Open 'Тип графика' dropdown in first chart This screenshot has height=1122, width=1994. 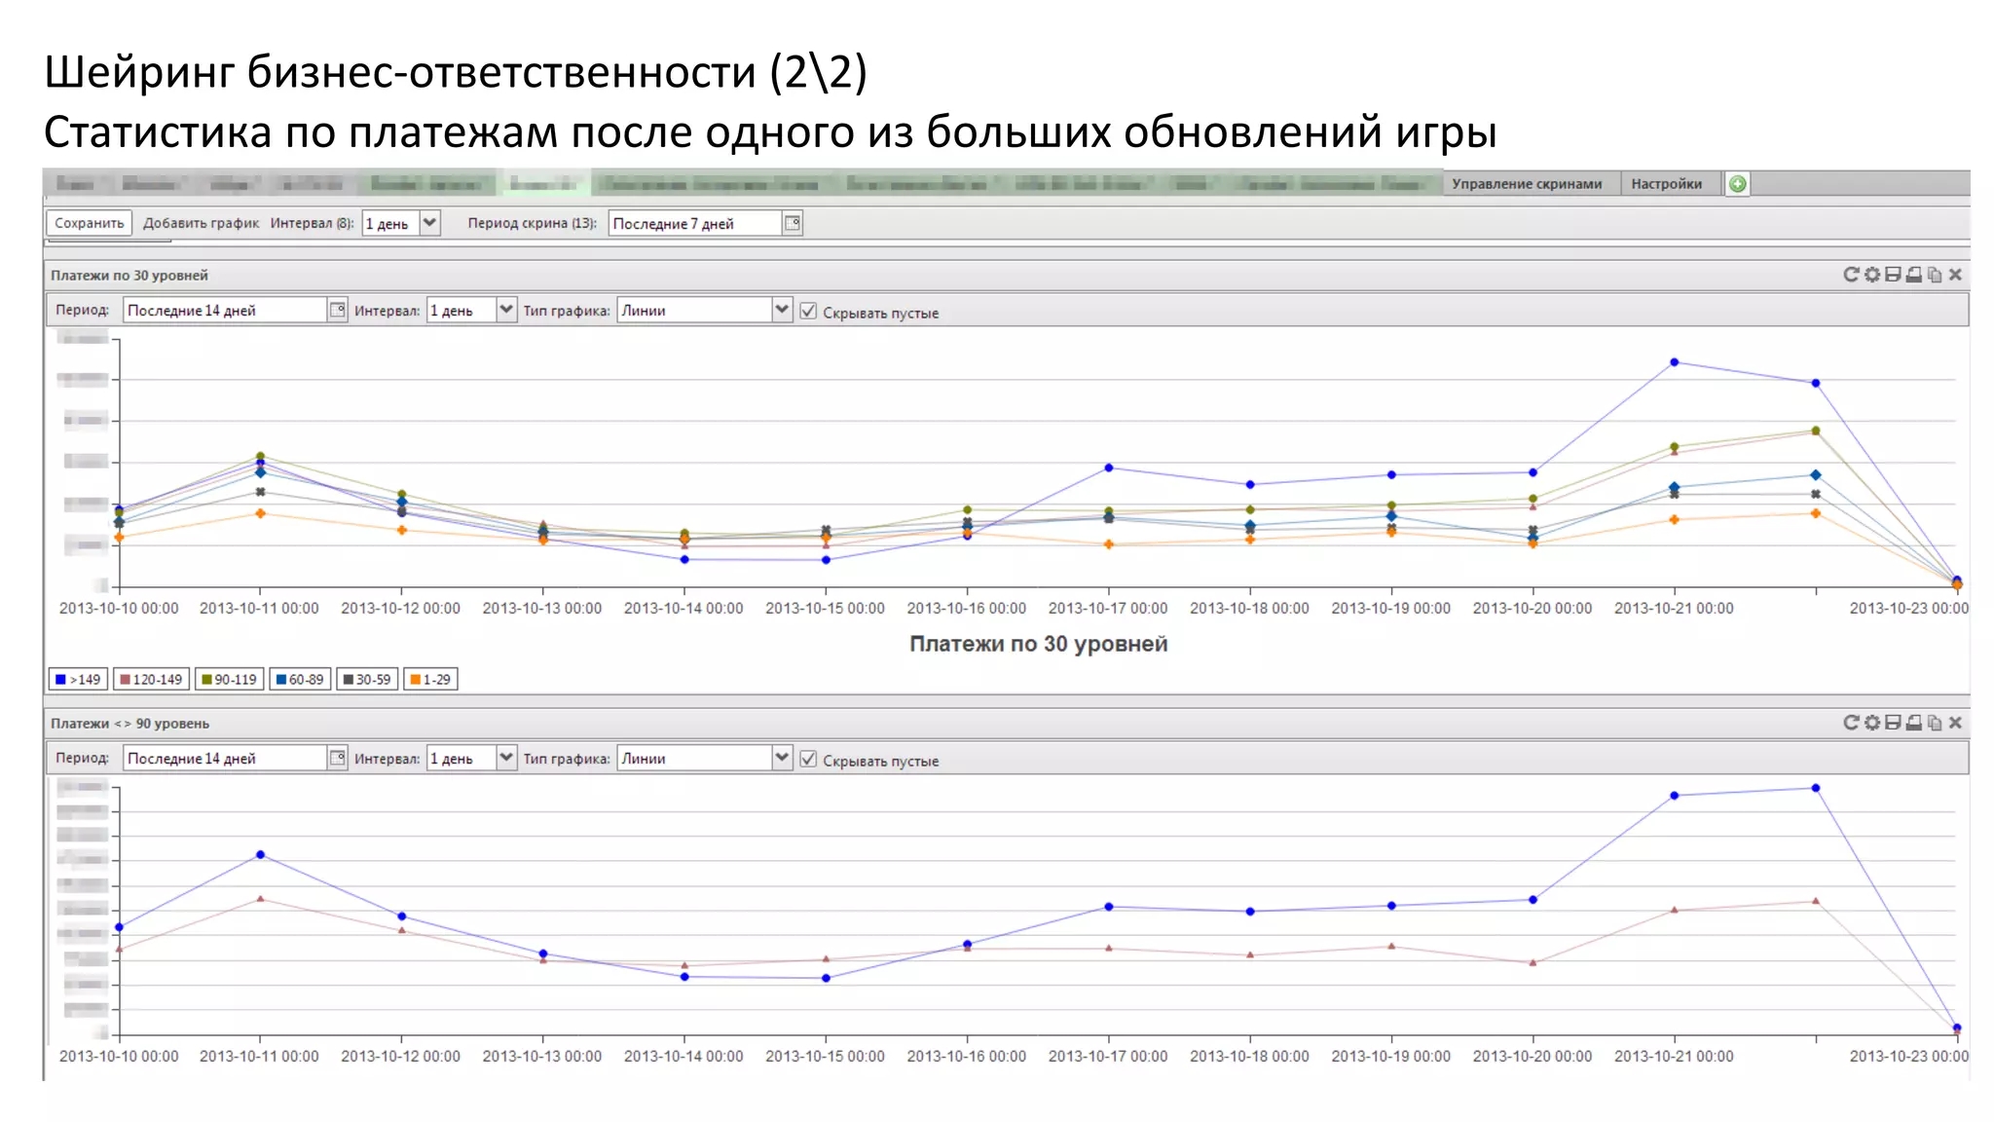point(782,310)
